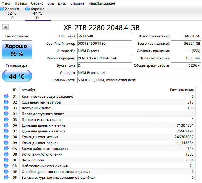Click status icon of attribute 07
This screenshot has height=183, width=202.
tap(6, 131)
